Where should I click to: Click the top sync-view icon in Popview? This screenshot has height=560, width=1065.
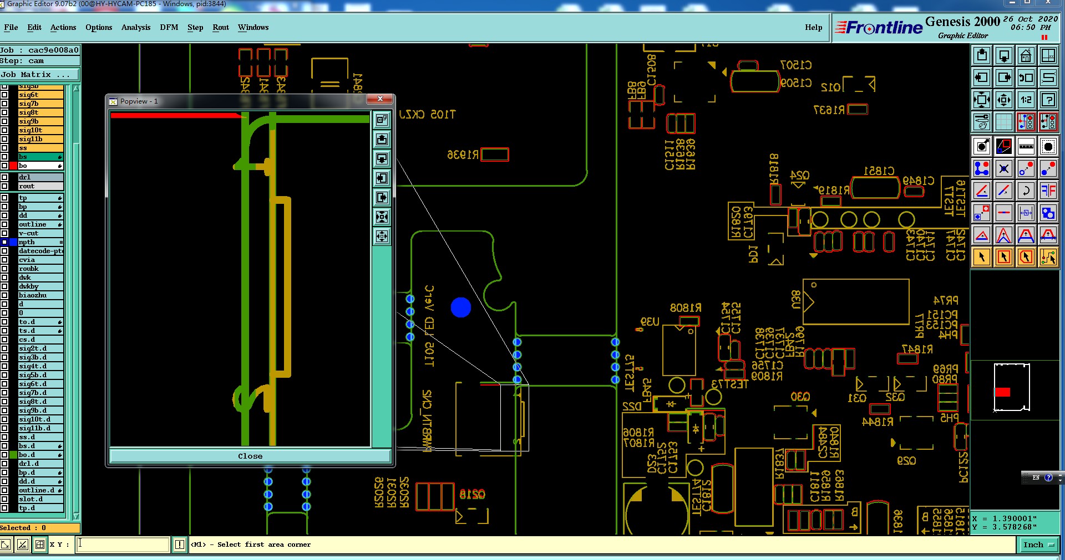click(x=382, y=120)
